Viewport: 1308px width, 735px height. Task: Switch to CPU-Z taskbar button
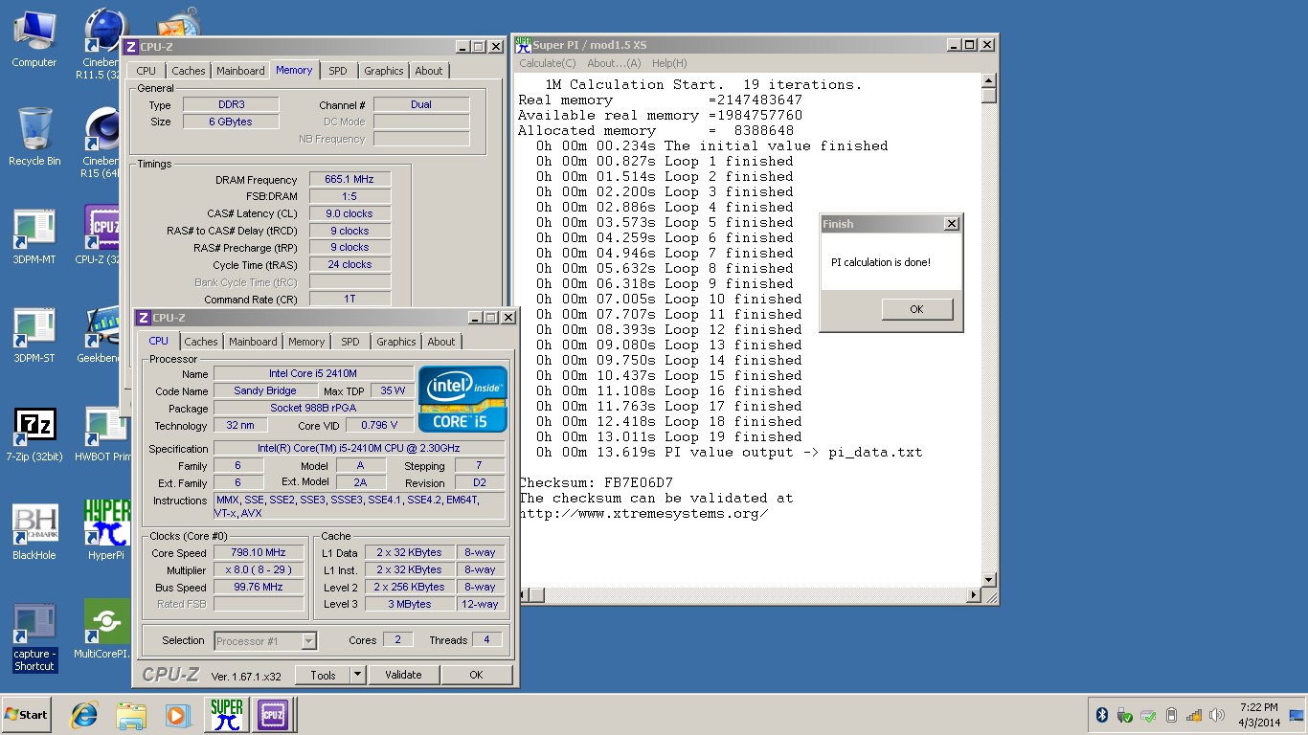point(273,715)
